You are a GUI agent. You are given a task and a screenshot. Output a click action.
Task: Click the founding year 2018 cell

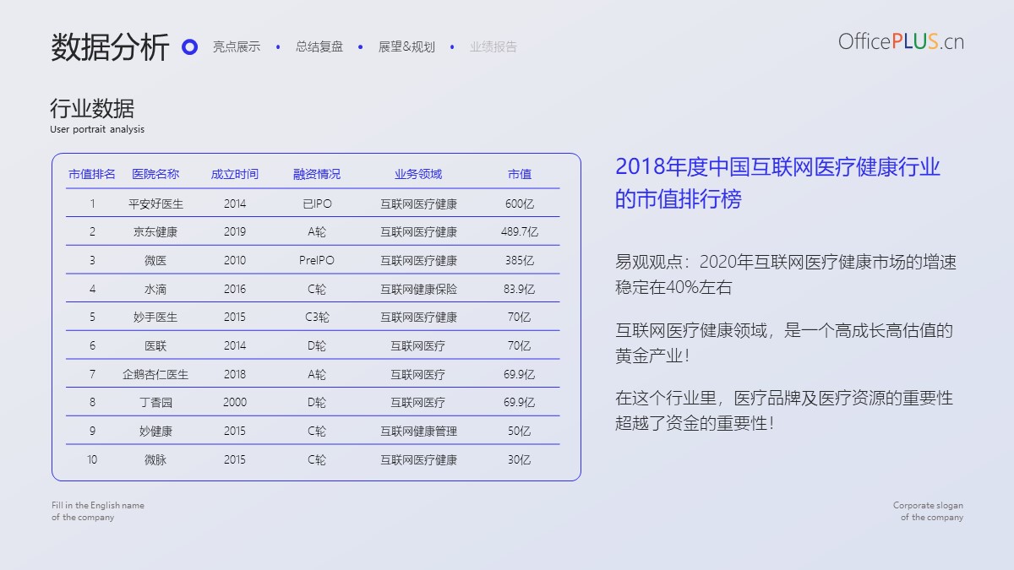click(x=235, y=374)
